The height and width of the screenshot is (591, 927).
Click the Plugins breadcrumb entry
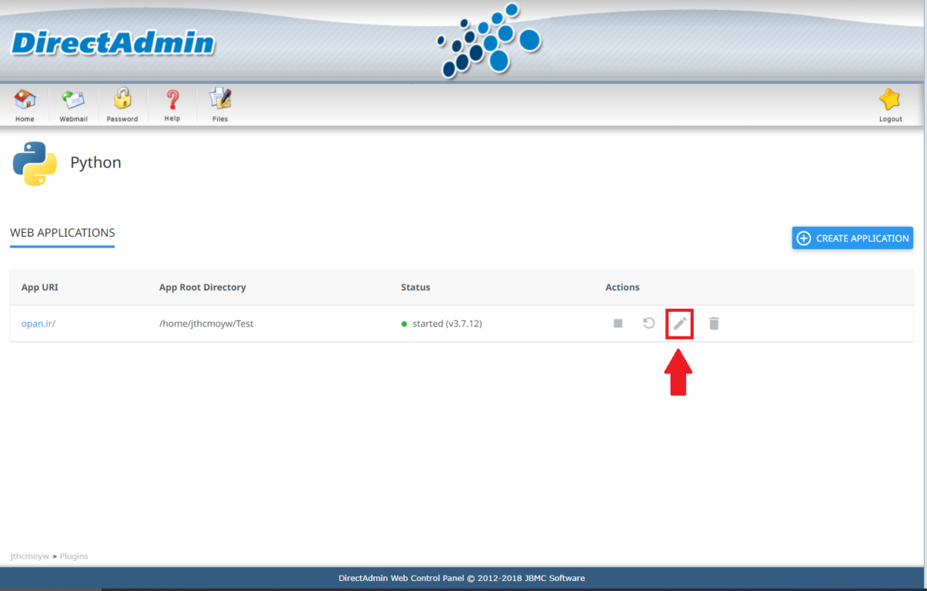point(74,556)
